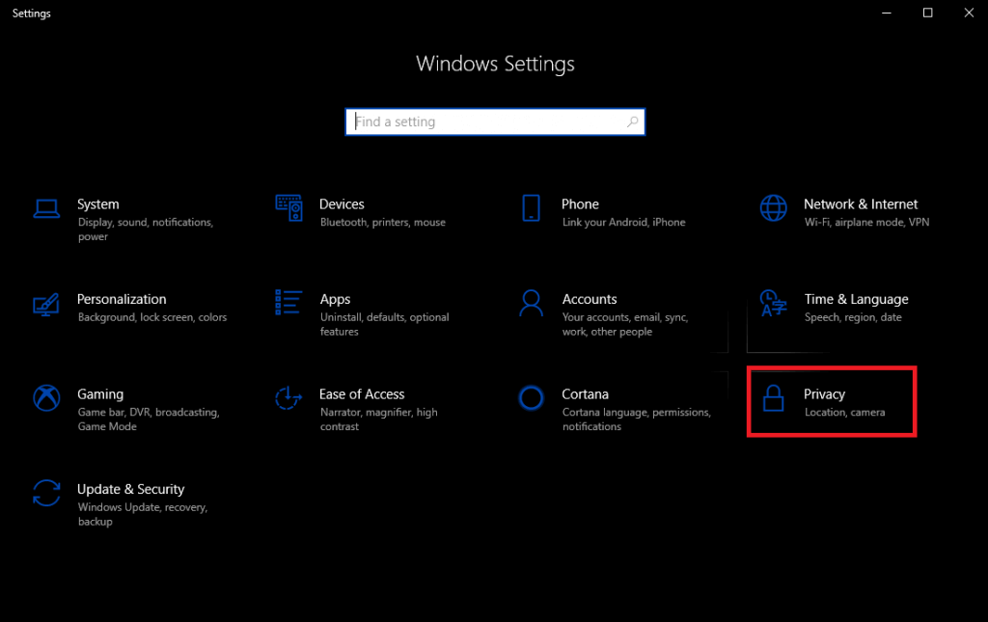Open the Cortana settings title

[586, 394]
